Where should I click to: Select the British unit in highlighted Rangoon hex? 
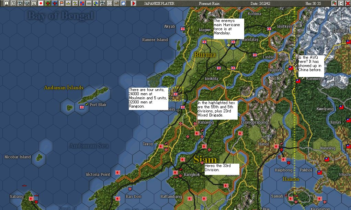[x=175, y=94]
